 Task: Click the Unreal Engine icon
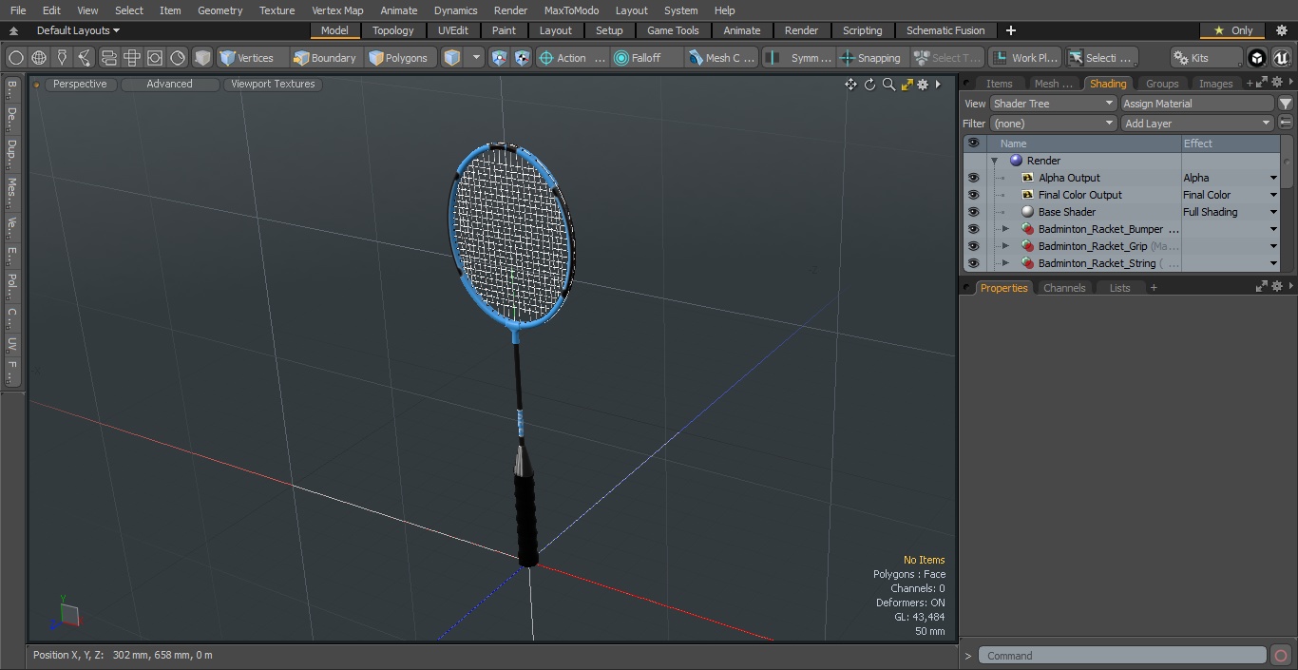click(1281, 58)
